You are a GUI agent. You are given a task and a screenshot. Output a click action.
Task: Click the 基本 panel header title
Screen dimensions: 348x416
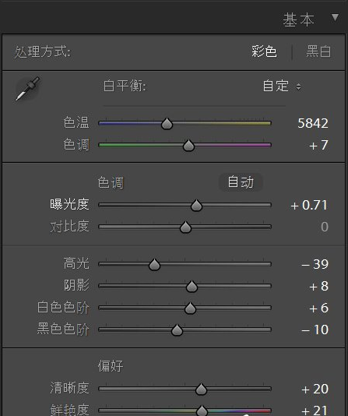pyautogui.click(x=298, y=20)
